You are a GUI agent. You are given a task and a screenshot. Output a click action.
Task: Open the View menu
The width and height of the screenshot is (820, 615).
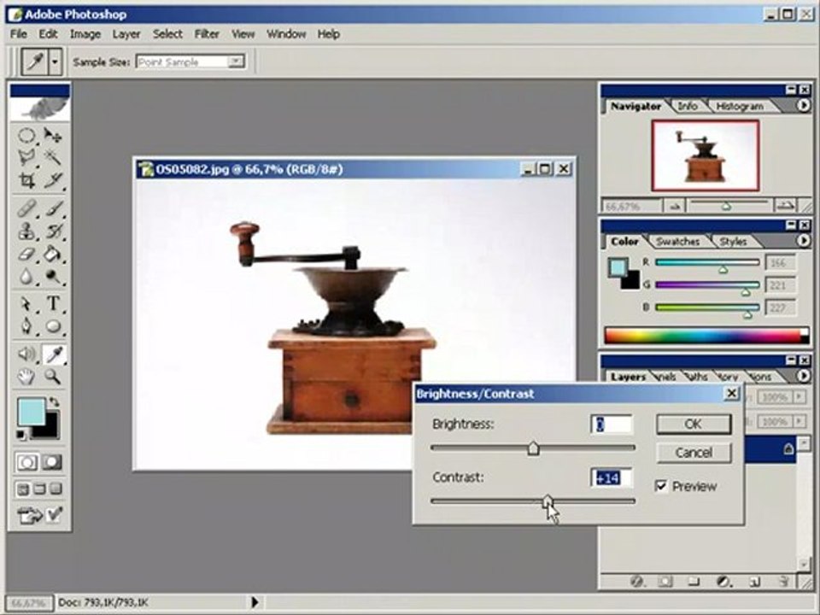243,34
